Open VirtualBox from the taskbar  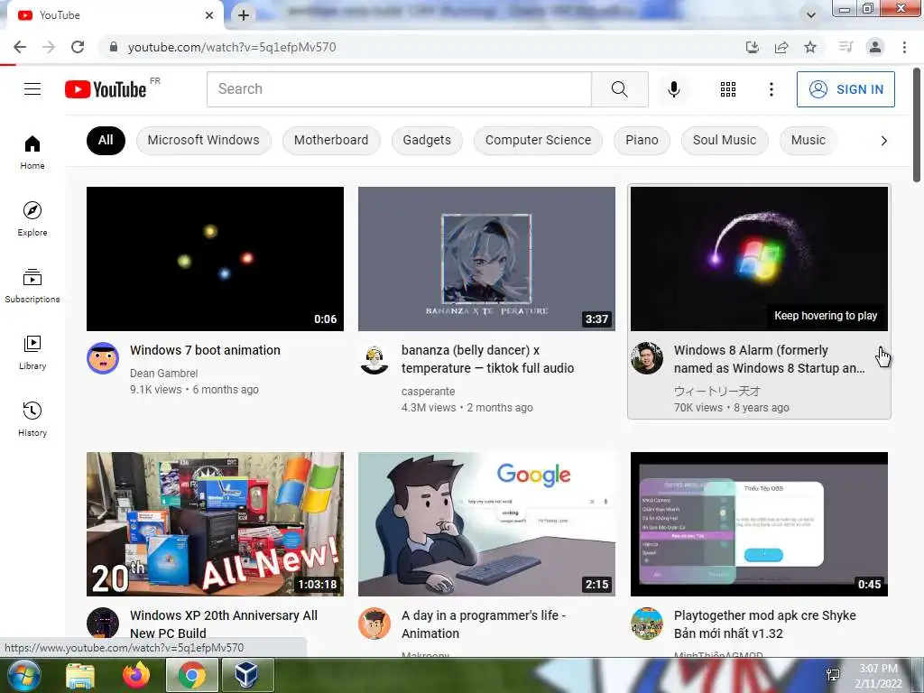click(x=247, y=675)
